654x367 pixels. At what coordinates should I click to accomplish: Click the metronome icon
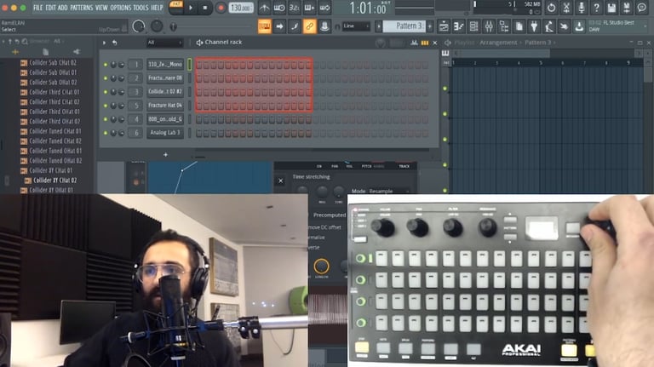pyautogui.click(x=265, y=8)
